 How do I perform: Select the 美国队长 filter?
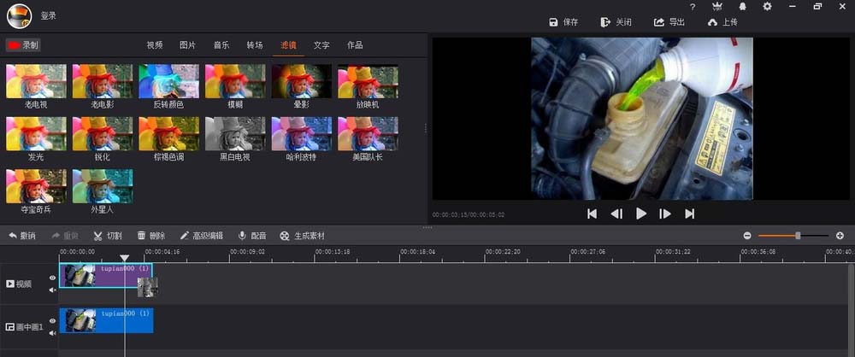[x=368, y=133]
